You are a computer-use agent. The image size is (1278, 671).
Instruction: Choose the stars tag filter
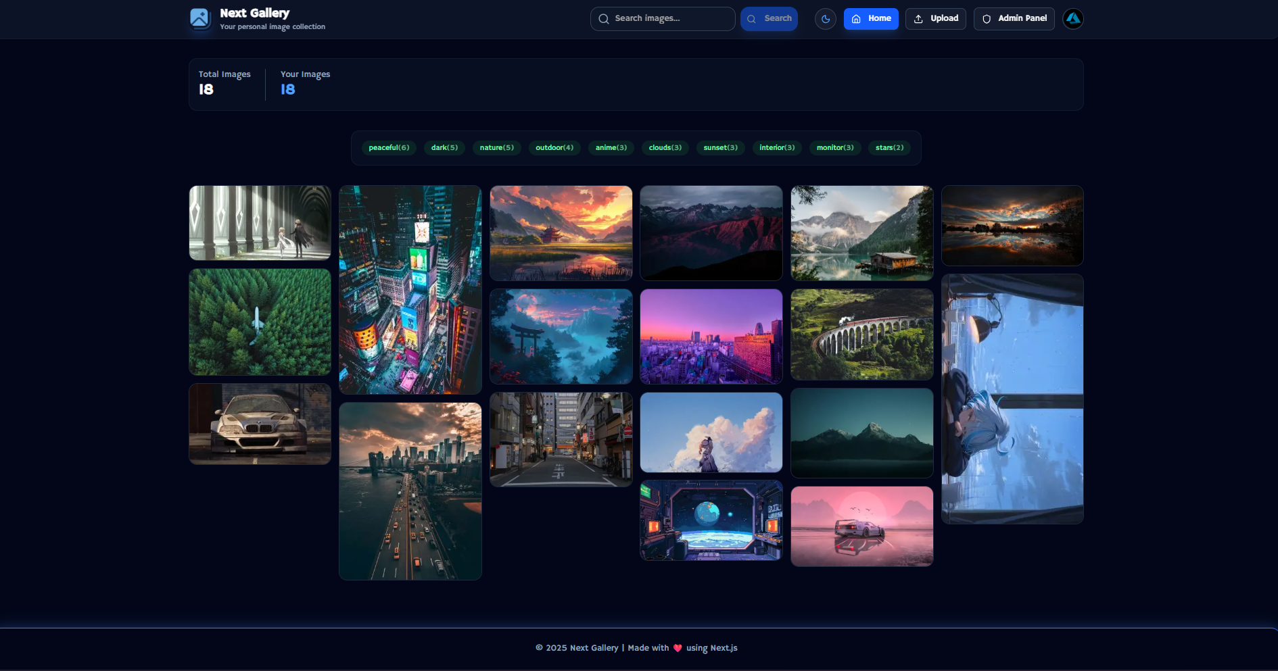[x=889, y=147]
